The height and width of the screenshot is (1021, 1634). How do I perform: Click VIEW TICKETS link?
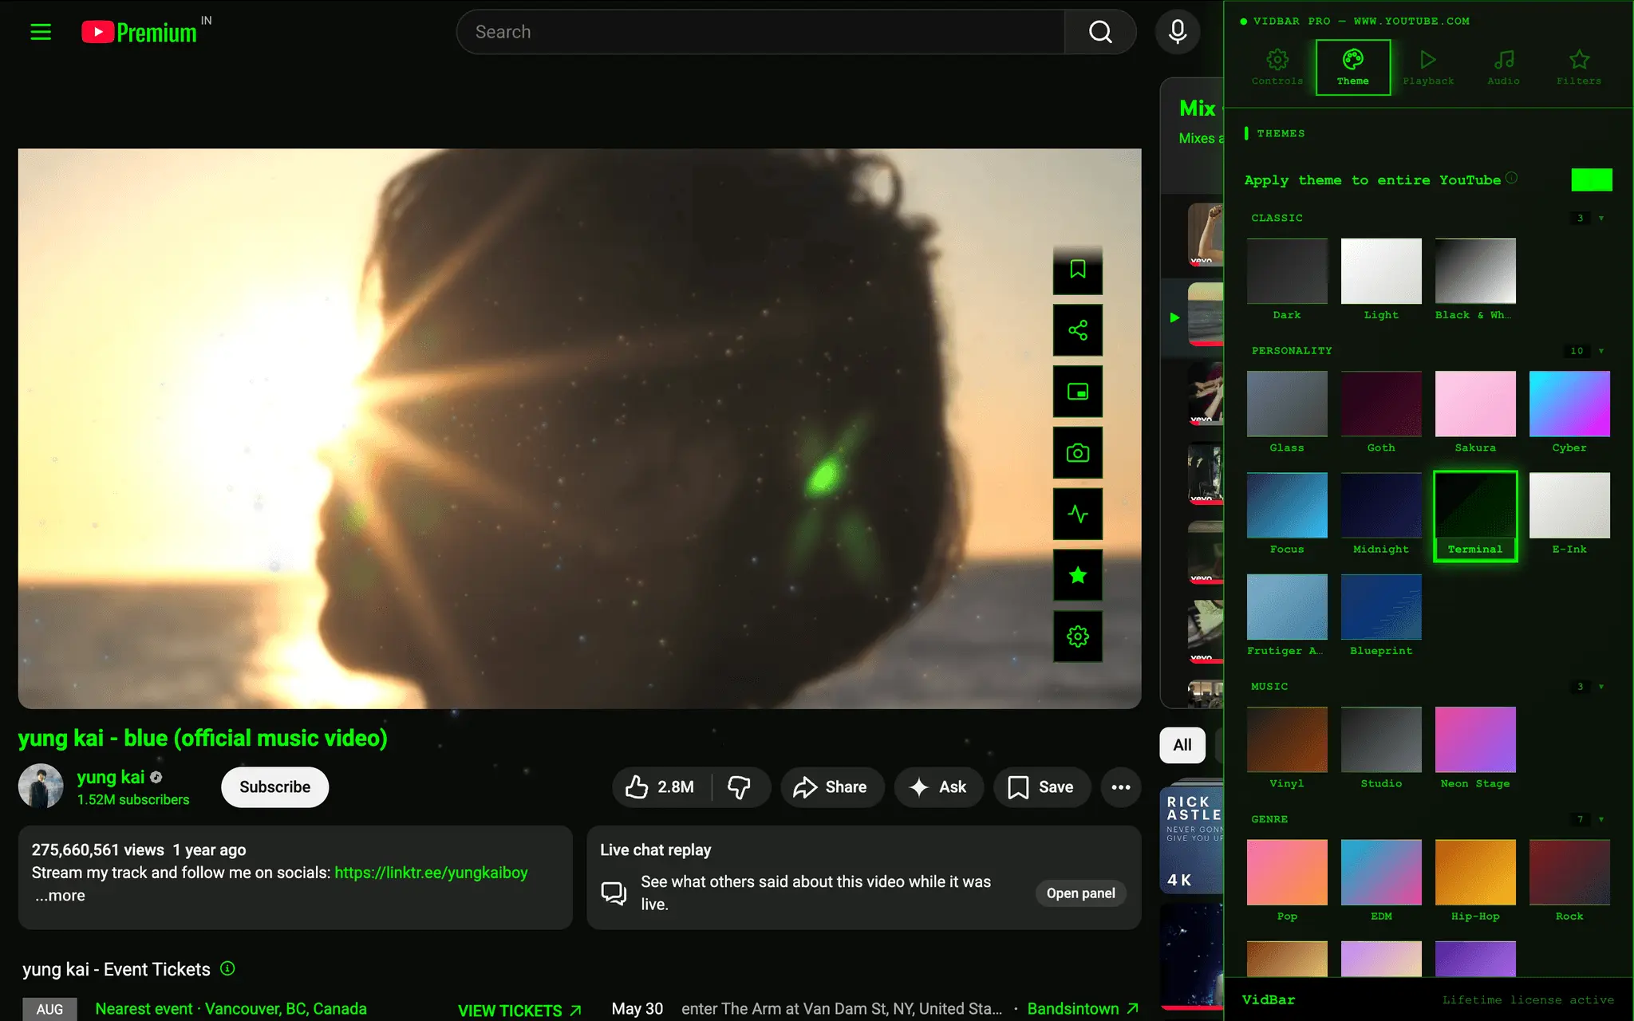click(x=519, y=1010)
